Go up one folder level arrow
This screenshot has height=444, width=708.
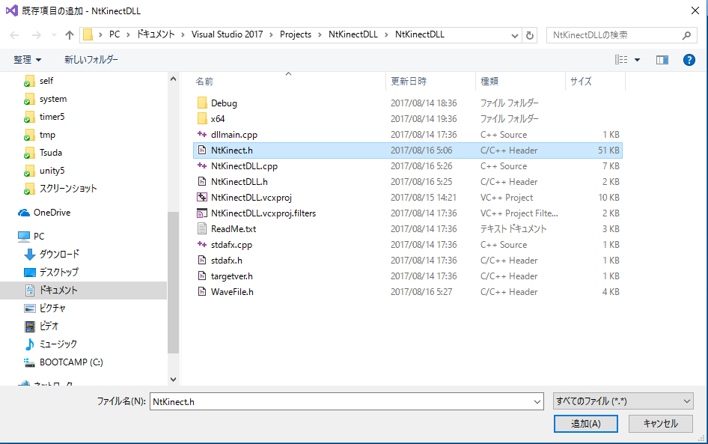tap(70, 35)
